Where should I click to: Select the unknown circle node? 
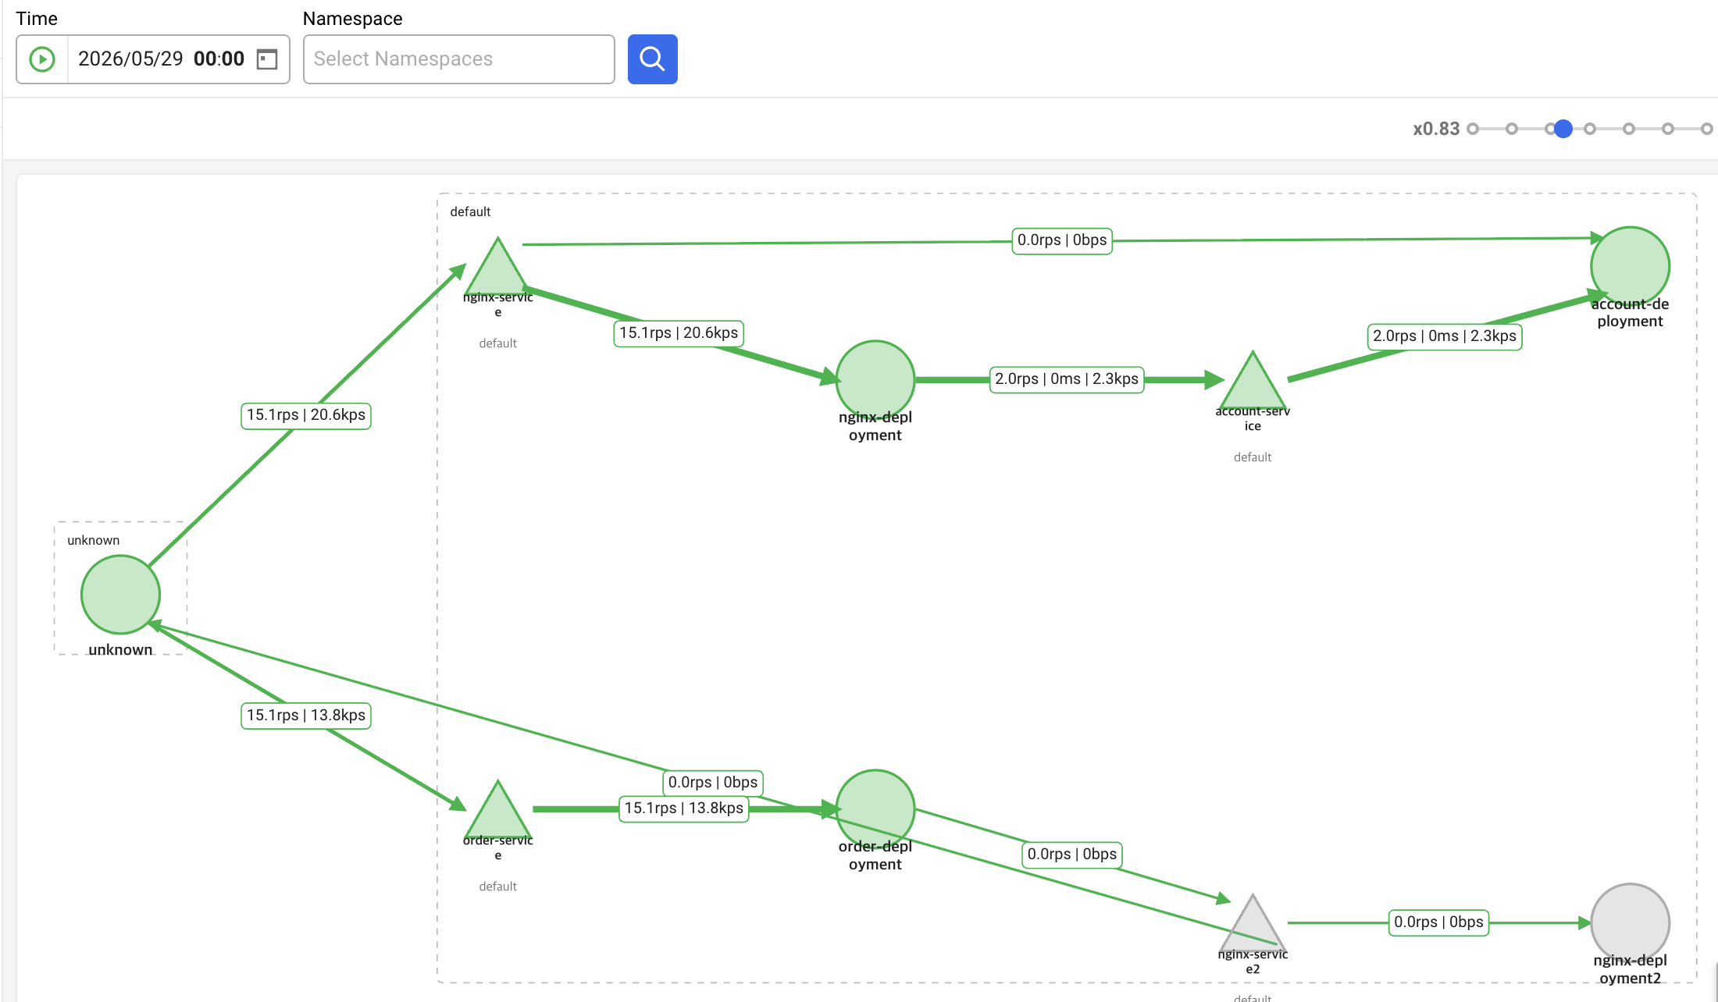[x=120, y=595]
